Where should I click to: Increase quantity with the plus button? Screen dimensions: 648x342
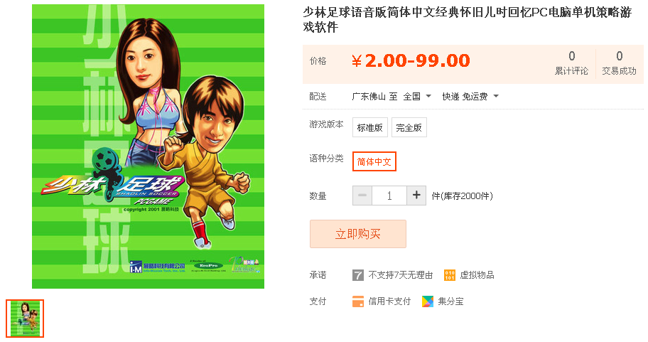coord(416,196)
